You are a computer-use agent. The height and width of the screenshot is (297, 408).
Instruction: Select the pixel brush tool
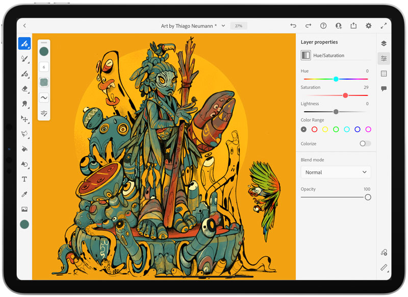coord(24,43)
